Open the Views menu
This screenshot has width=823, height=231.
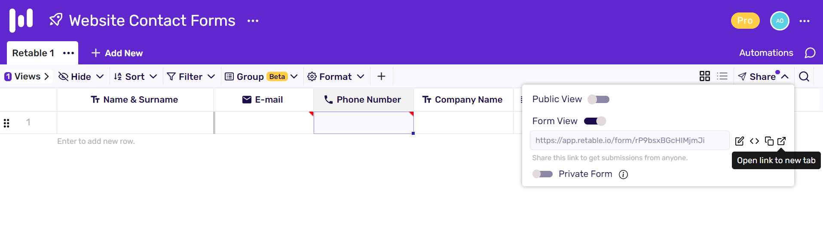pyautogui.click(x=27, y=76)
